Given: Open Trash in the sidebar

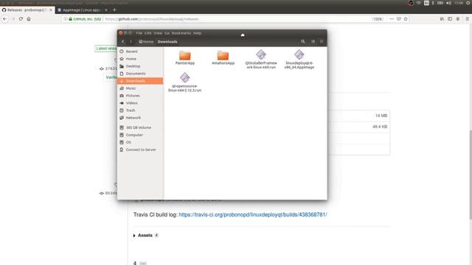Looking at the screenshot, I should pyautogui.click(x=140, y=110).
